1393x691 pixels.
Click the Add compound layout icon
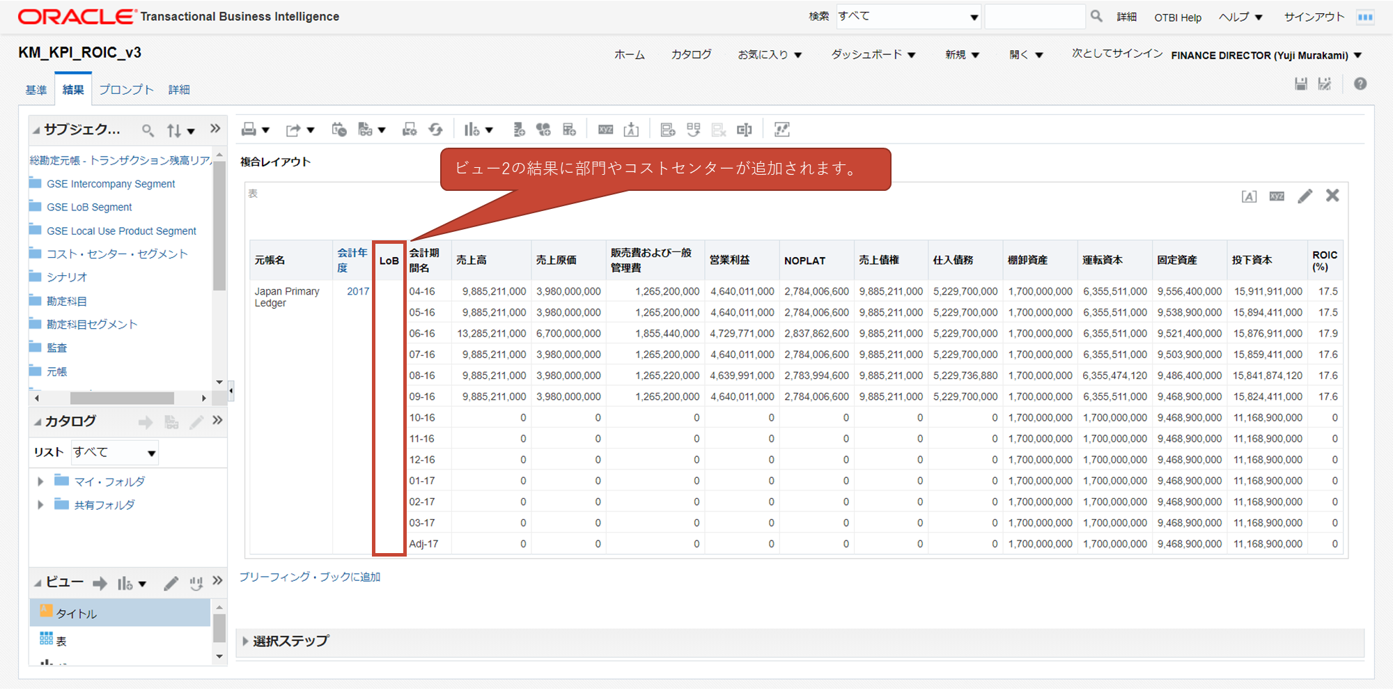(x=668, y=130)
